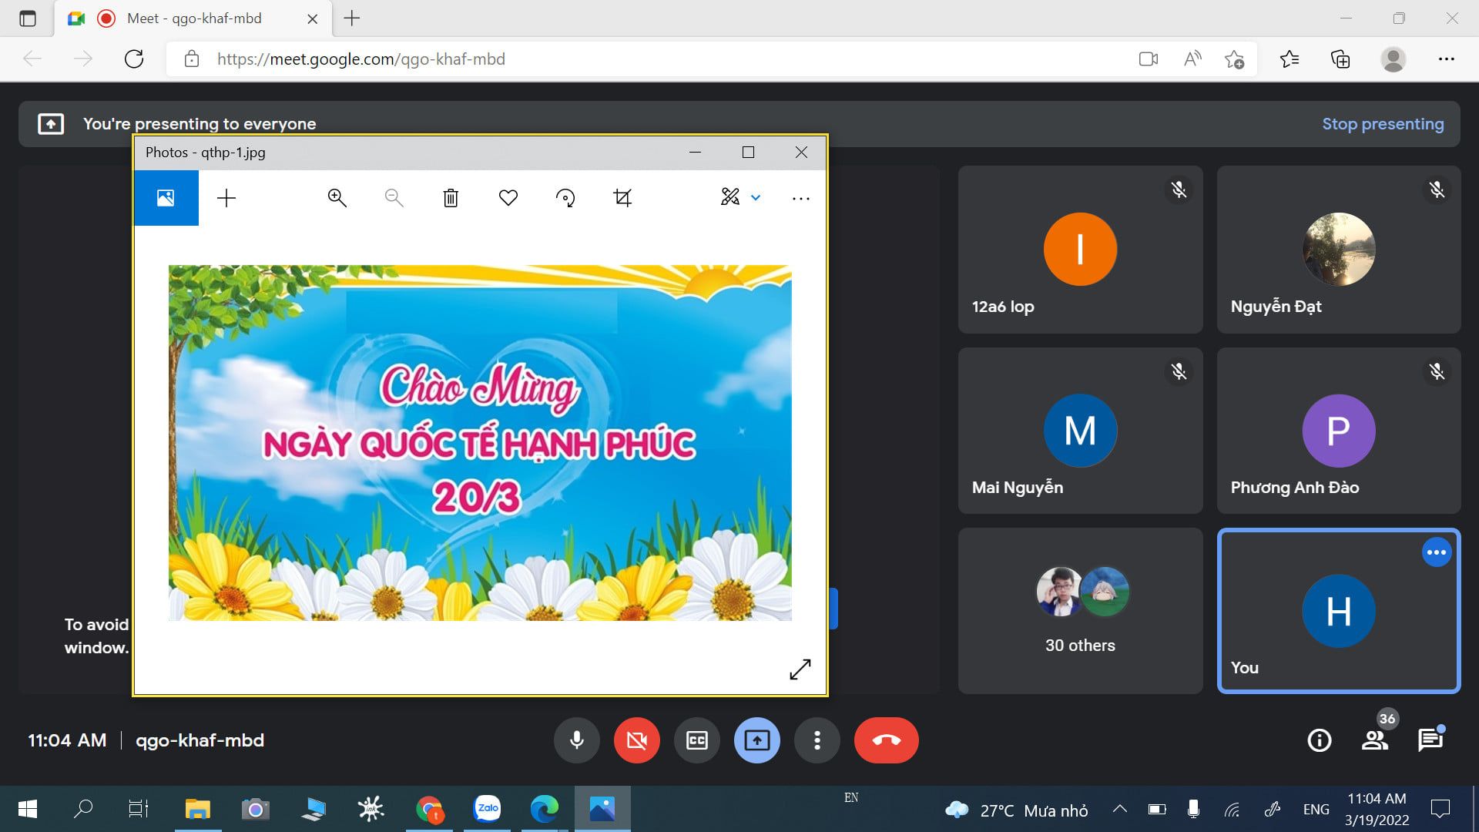1479x832 pixels.
Task: Click Stop presenting
Action: (1383, 124)
